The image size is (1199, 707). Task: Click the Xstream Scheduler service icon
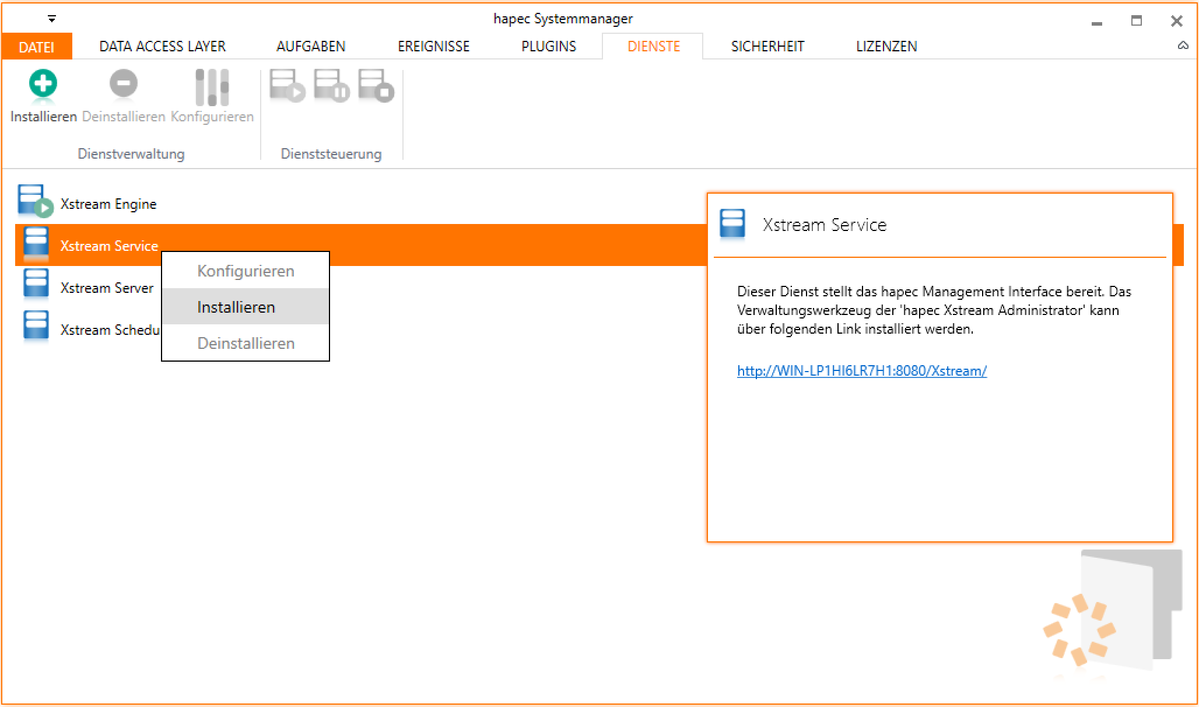click(x=36, y=325)
